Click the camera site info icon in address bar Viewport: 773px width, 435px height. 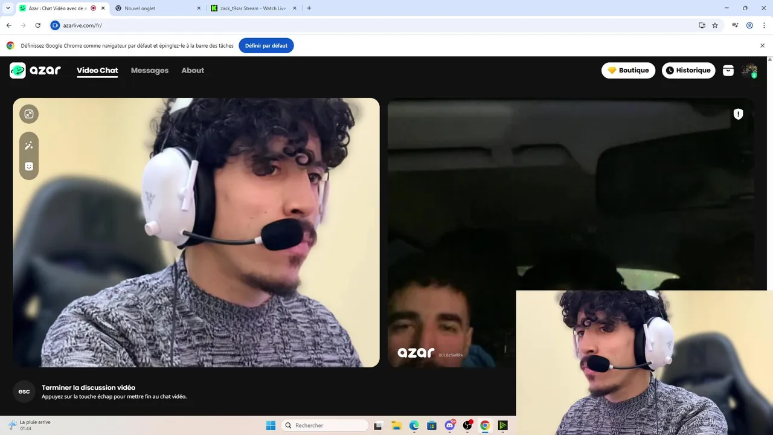coord(55,25)
